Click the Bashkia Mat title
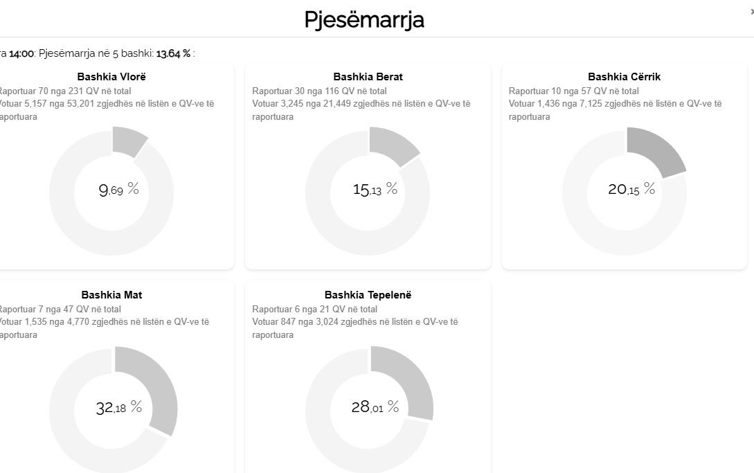Screen dimensions: 754x473 111,295
